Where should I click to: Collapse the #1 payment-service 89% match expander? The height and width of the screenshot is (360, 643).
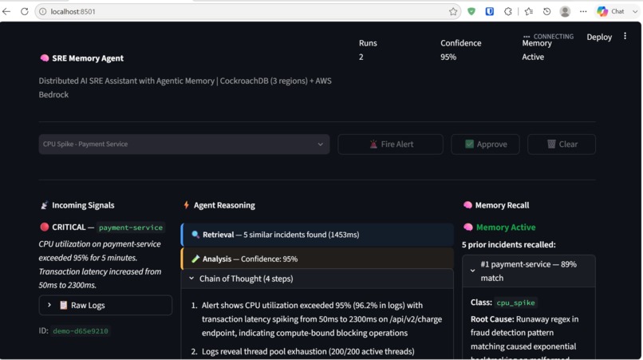(529, 271)
